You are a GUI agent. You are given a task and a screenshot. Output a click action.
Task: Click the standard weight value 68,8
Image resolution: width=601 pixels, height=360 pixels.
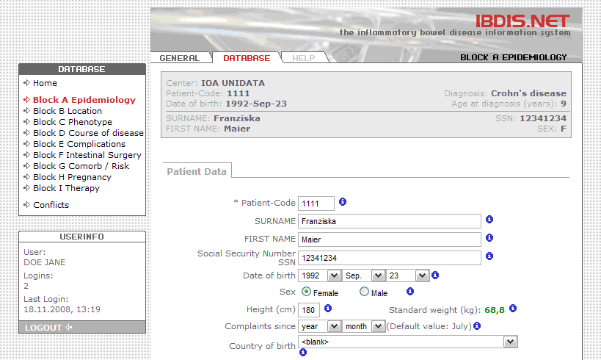[x=495, y=310]
